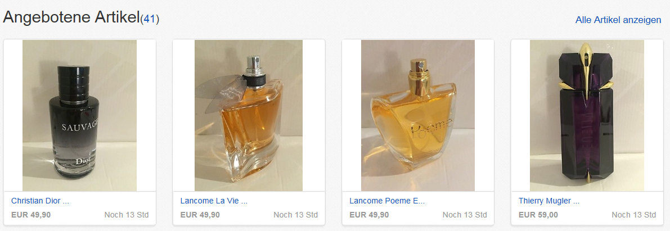Open the Lancome La Vie listing title
The image size is (670, 231).
click(x=214, y=201)
